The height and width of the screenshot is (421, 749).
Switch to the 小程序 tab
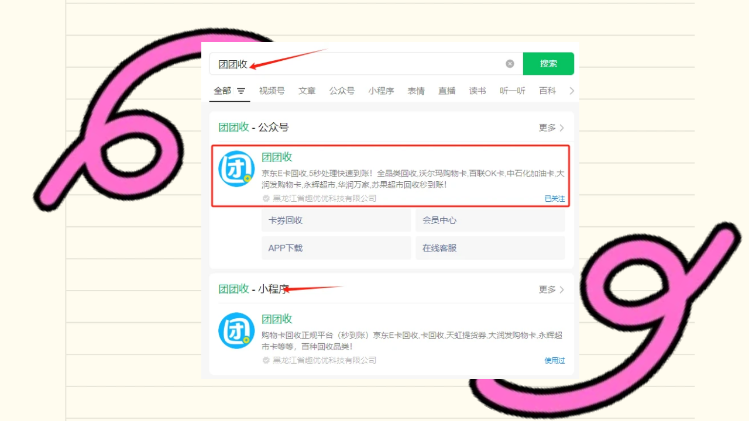(381, 91)
